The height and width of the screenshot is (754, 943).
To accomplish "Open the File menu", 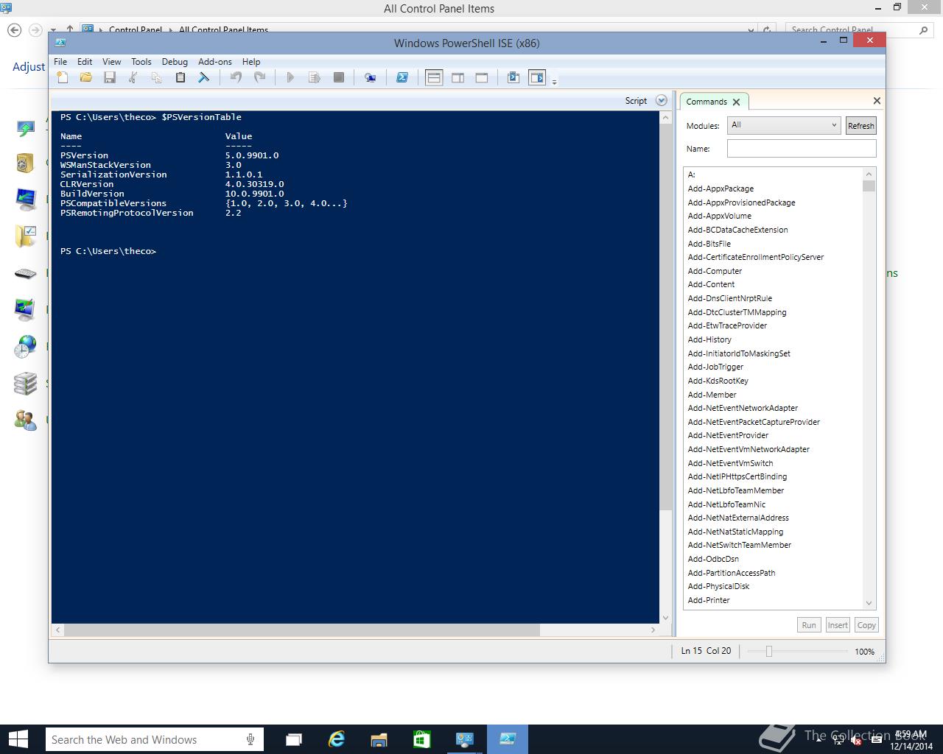I will 60,62.
